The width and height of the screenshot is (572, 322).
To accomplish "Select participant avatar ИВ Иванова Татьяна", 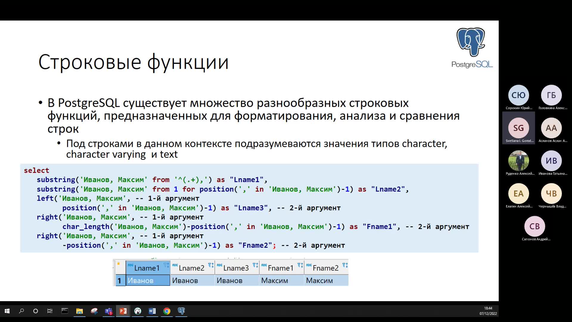I will (551, 161).
